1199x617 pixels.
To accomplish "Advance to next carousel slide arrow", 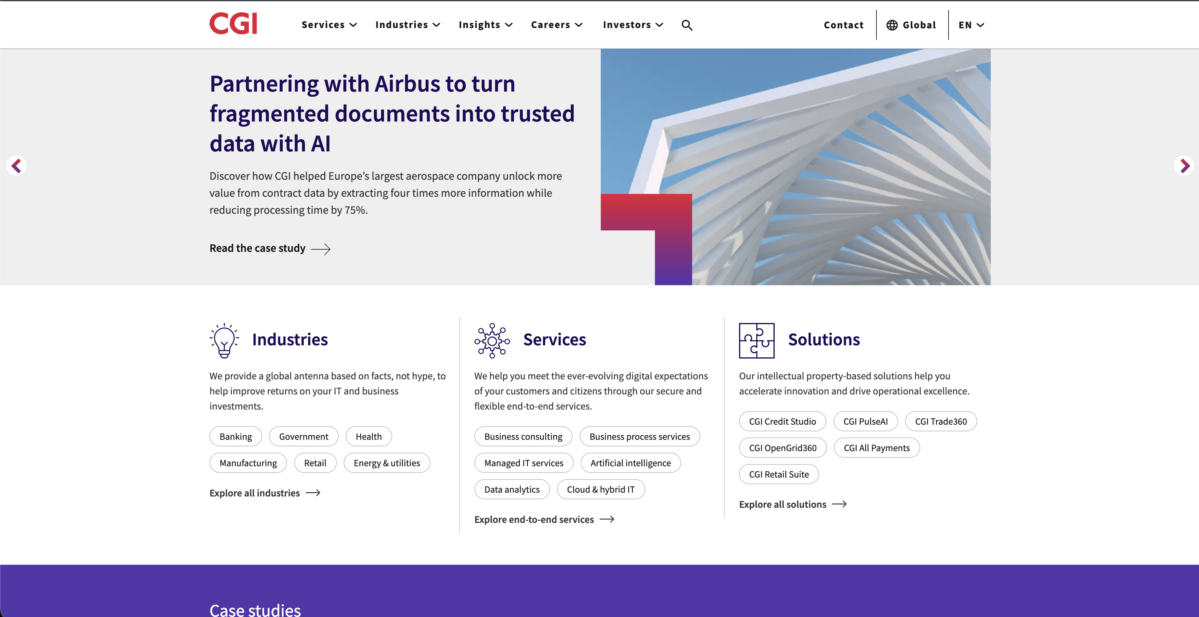I will 1184,166.
